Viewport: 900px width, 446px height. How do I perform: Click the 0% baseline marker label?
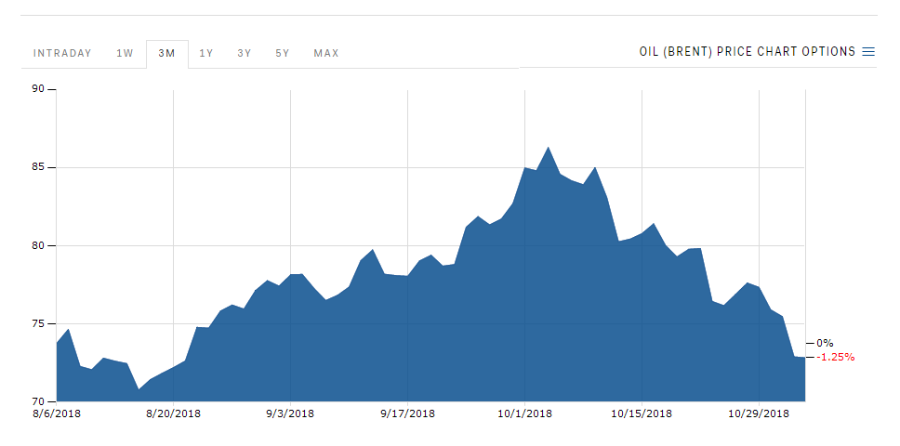coord(825,343)
